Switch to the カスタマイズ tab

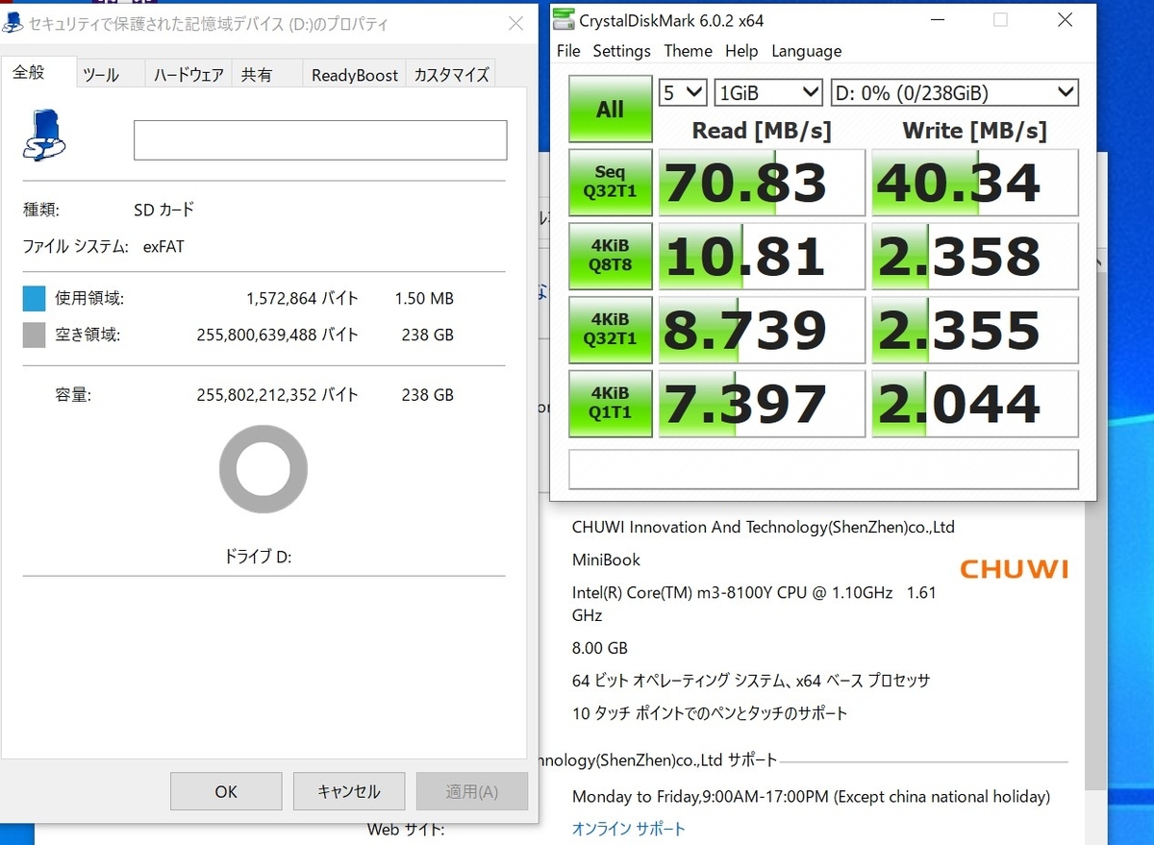(x=451, y=75)
